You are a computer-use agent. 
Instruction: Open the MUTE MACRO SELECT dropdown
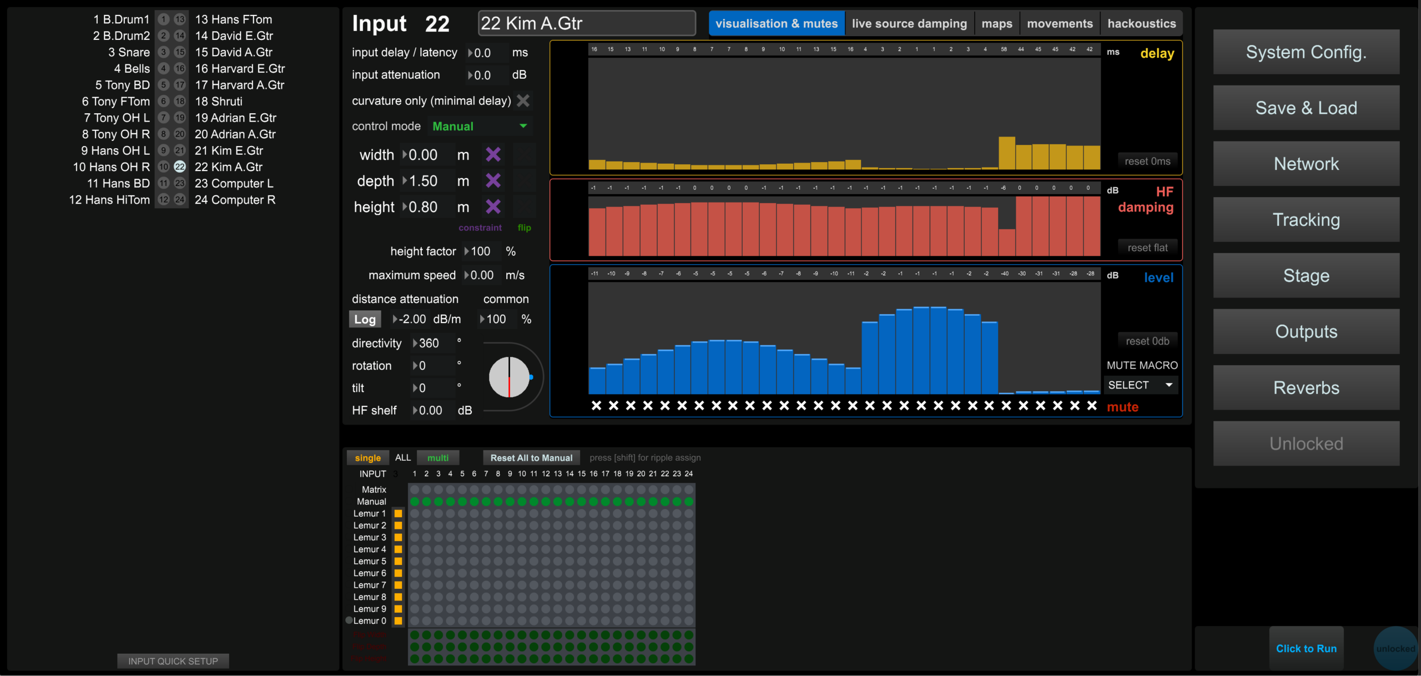pyautogui.click(x=1140, y=385)
